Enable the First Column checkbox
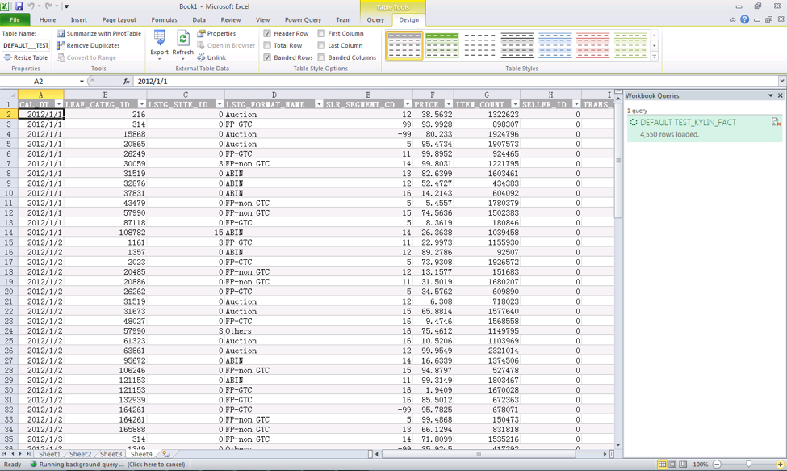Image resolution: width=787 pixels, height=471 pixels. point(321,34)
